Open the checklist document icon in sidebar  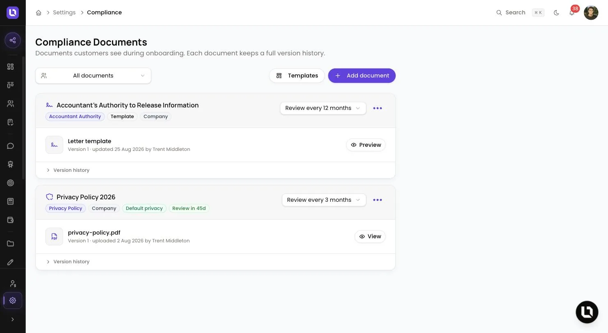coord(11,122)
